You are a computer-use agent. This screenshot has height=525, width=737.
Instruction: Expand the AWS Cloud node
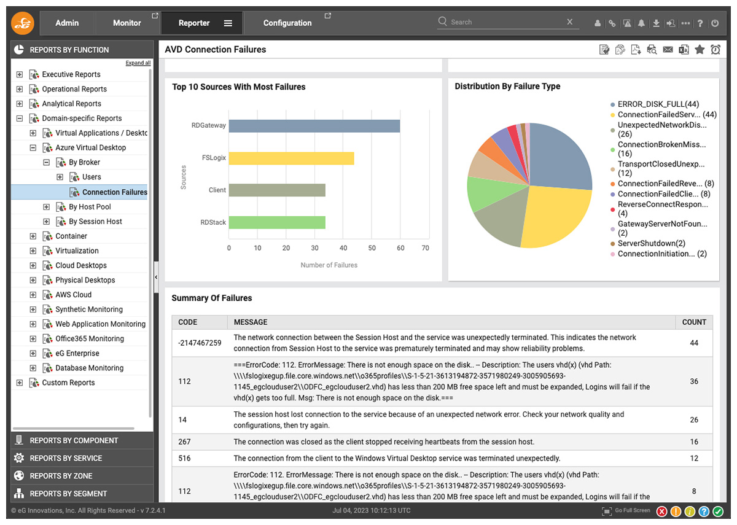pyautogui.click(x=33, y=295)
